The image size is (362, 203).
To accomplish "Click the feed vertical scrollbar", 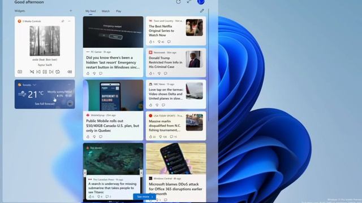I will 209,64.
